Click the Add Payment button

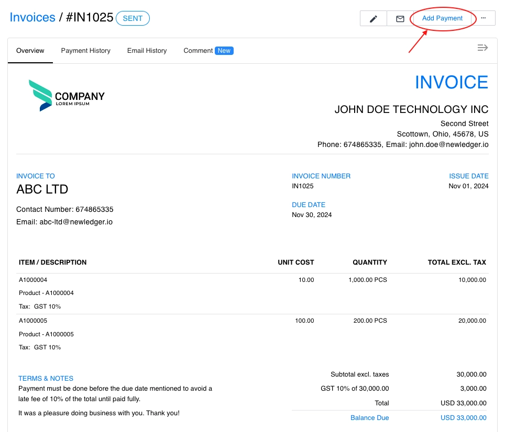(443, 18)
